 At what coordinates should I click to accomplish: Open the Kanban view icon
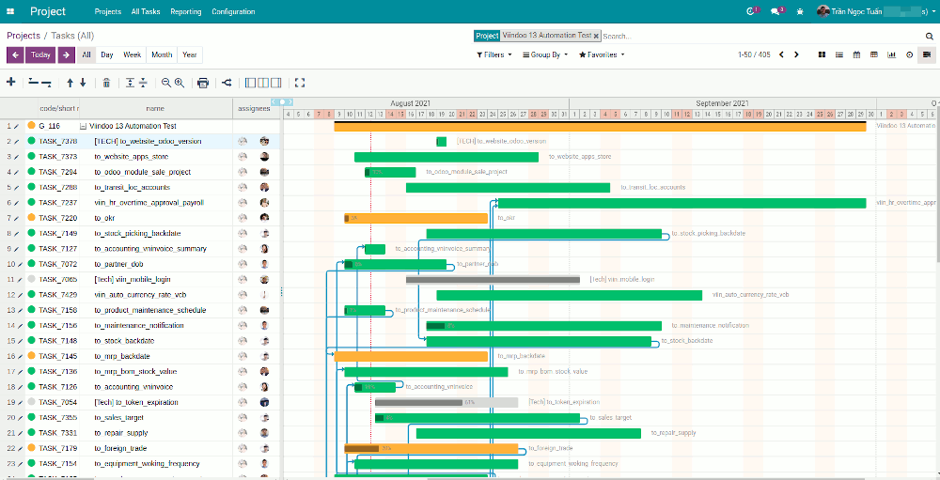click(822, 55)
